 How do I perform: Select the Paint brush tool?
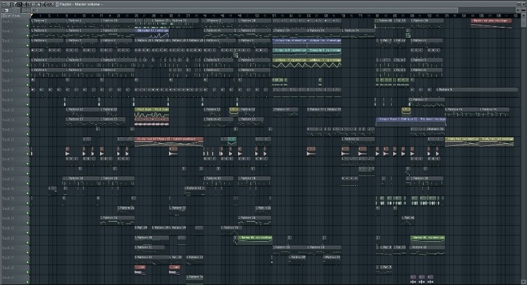click(19, 4)
